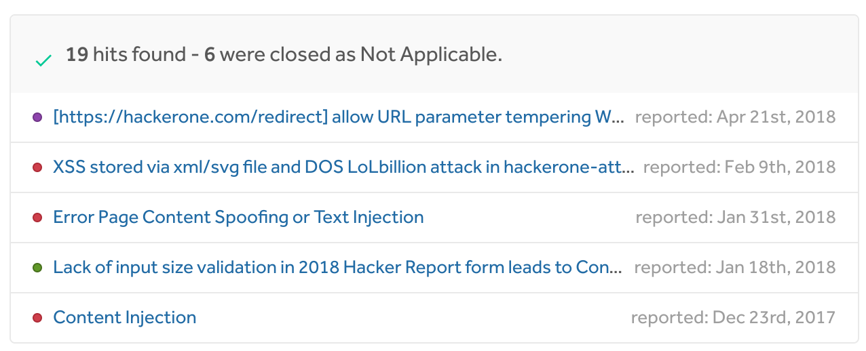The height and width of the screenshot is (351, 866).
Task: Open the hackerone.com/redirect URL parameter tempering report
Action: click(x=337, y=117)
